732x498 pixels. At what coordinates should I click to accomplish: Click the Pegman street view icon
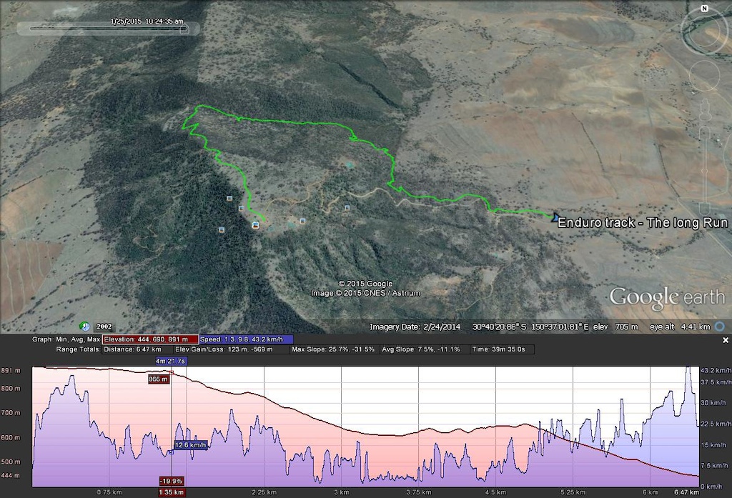tap(705, 110)
